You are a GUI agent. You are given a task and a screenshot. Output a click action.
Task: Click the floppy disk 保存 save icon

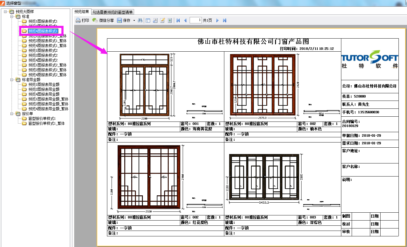119,20
